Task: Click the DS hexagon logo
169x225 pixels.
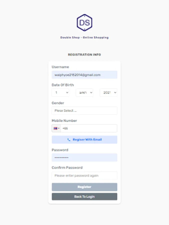Action: click(x=84, y=22)
